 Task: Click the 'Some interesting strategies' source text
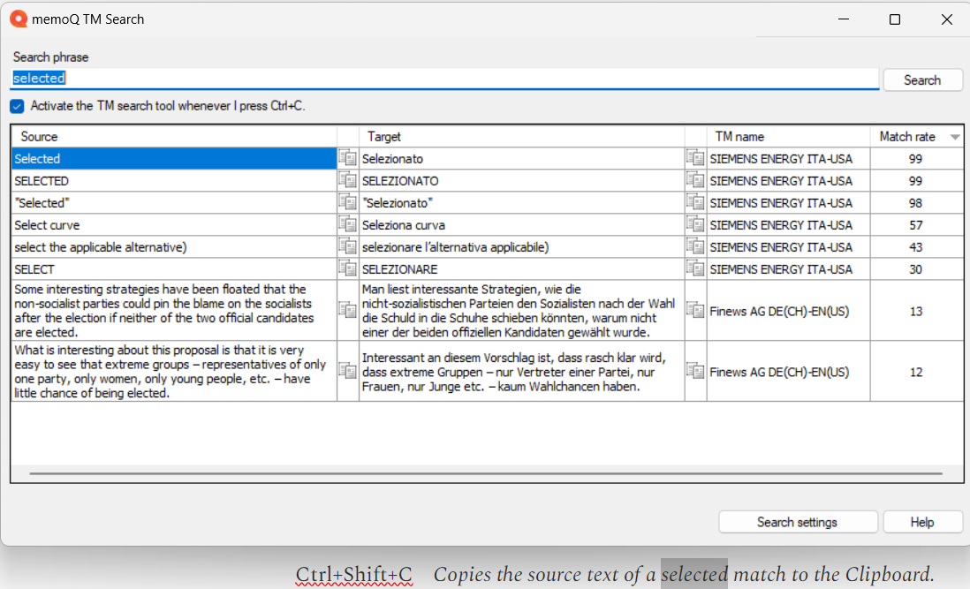pyautogui.click(x=164, y=310)
